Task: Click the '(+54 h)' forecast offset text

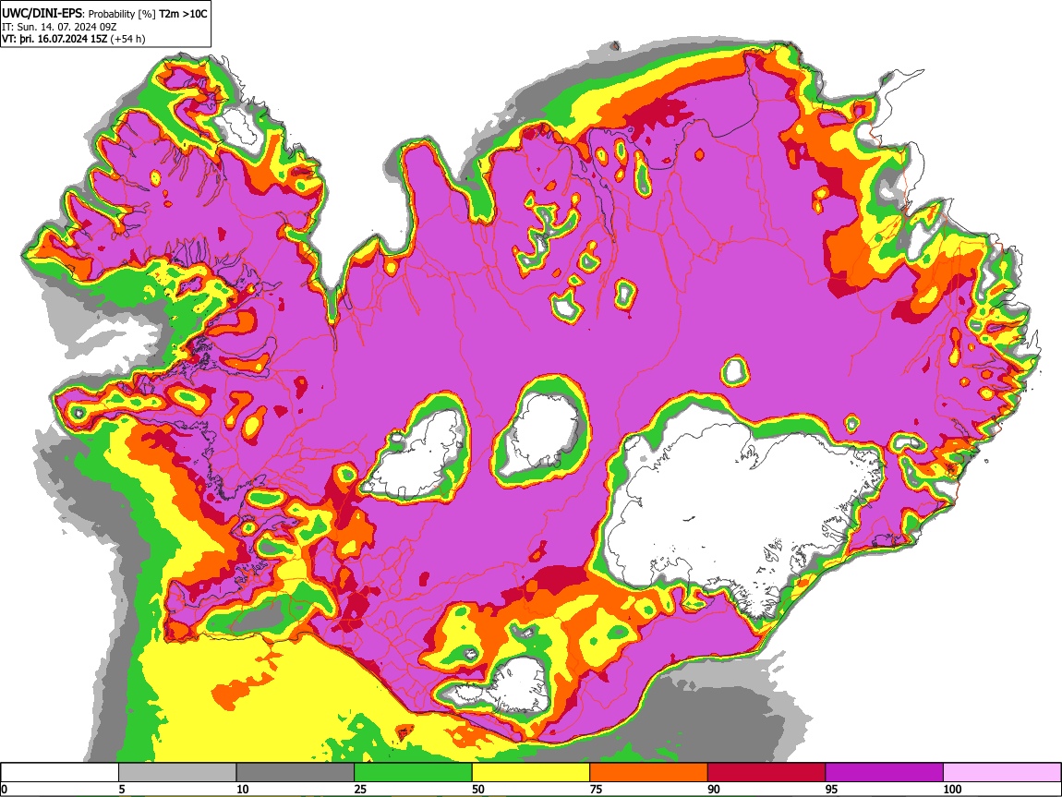Action: pyautogui.click(x=127, y=39)
